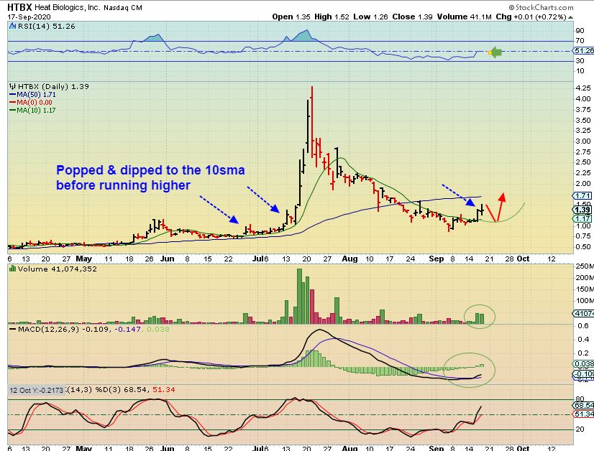Click the 12 Oct Y:-0.2173 cursor readout
Screen dimensions: 594x451
pos(37,390)
